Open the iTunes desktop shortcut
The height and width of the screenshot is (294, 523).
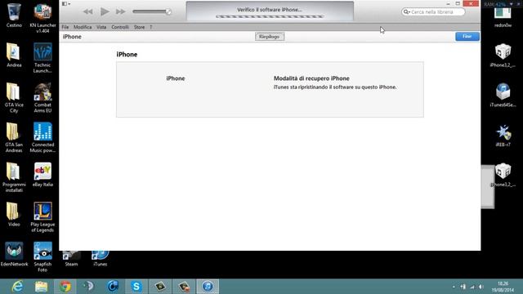pyautogui.click(x=100, y=259)
